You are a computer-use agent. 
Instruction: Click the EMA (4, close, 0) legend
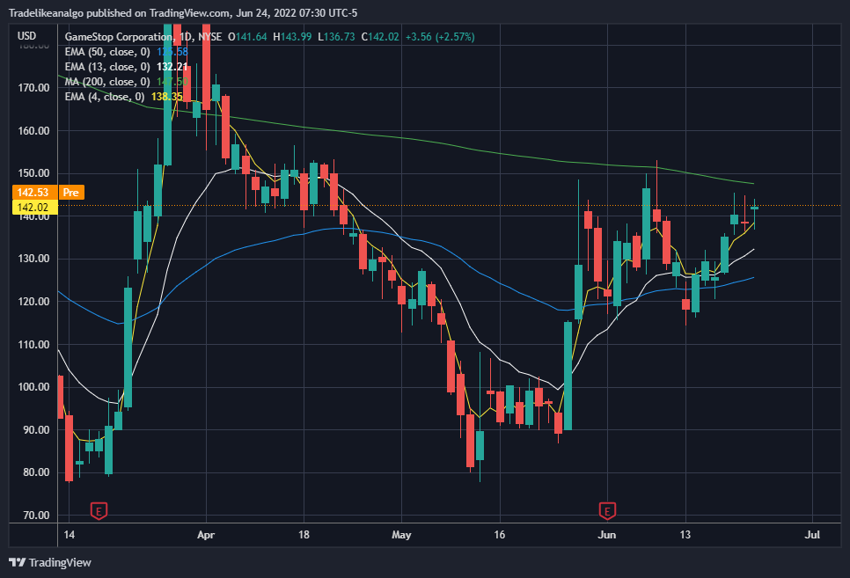(105, 97)
